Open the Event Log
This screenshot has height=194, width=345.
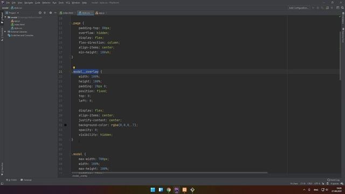click(x=333, y=180)
